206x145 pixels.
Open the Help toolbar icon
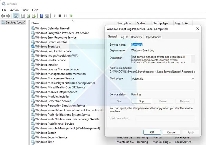coord(41,16)
